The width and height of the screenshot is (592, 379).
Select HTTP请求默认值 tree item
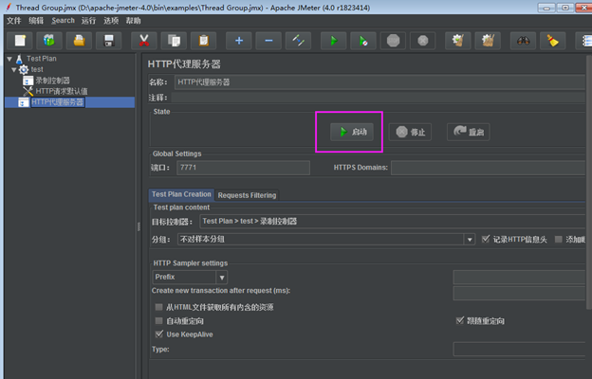pyautogui.click(x=62, y=91)
